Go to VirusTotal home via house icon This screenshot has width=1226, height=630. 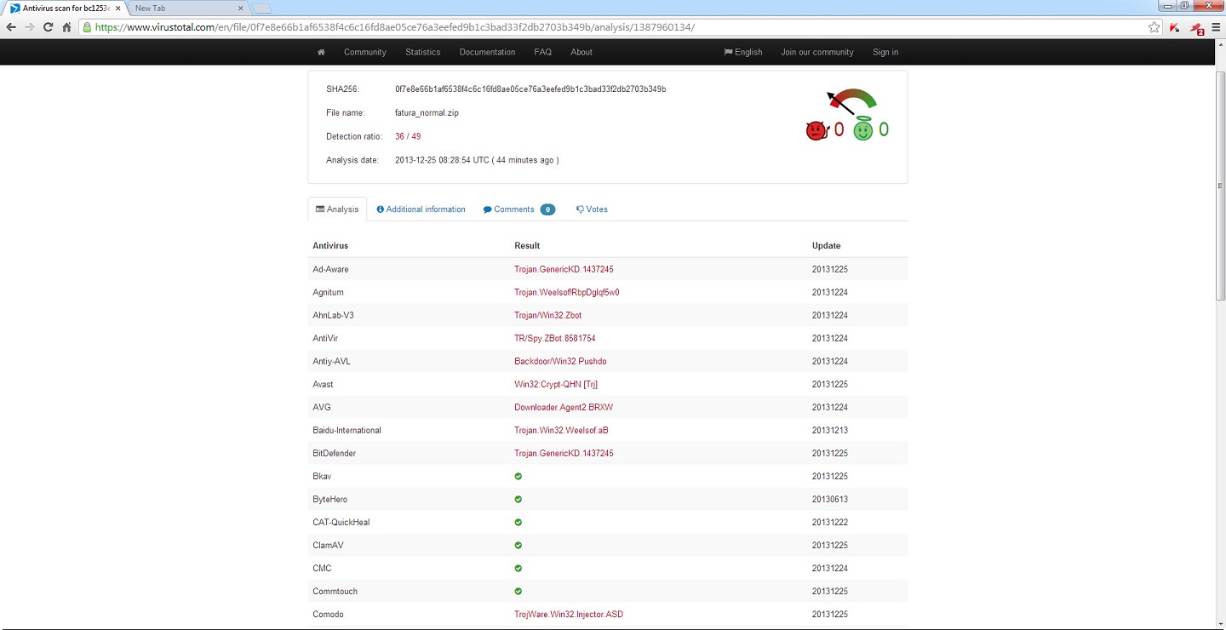[321, 52]
